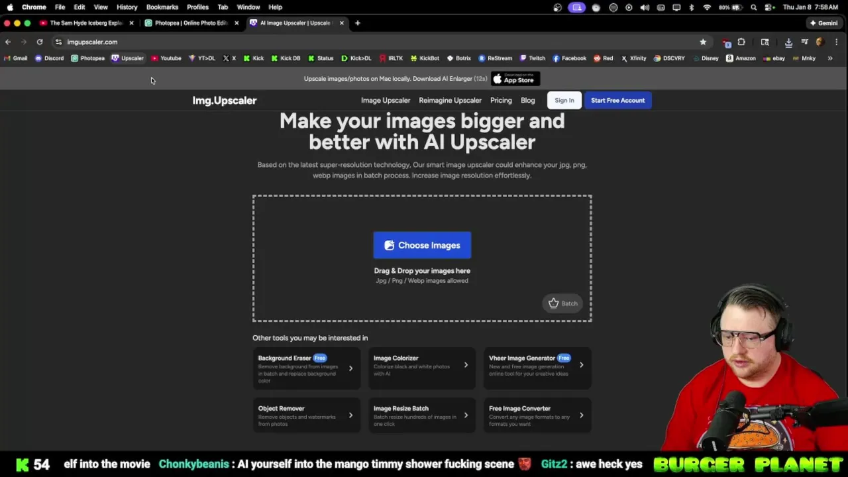Open the Discord bookmark
The height and width of the screenshot is (477, 848).
[x=49, y=58]
